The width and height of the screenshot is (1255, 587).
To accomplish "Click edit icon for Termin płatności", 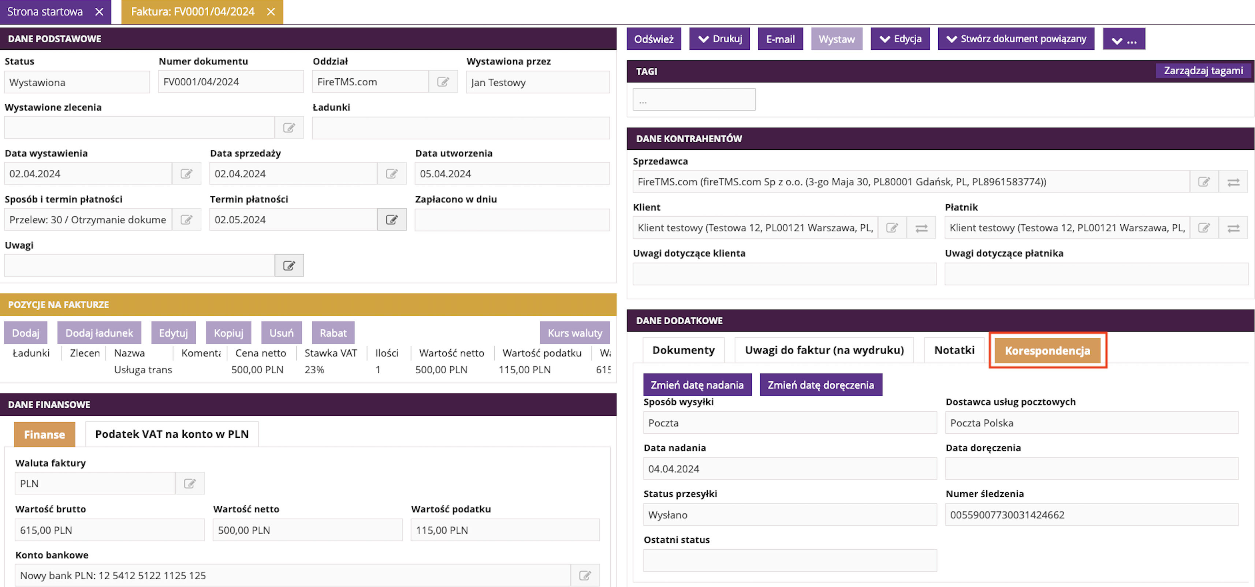I will pos(392,220).
